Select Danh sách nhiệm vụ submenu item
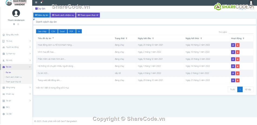The height and width of the screenshot is (125, 257). pyautogui.click(x=14, y=77)
